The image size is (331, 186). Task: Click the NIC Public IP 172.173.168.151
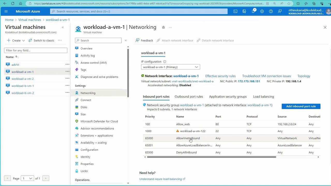[x=249, y=81]
